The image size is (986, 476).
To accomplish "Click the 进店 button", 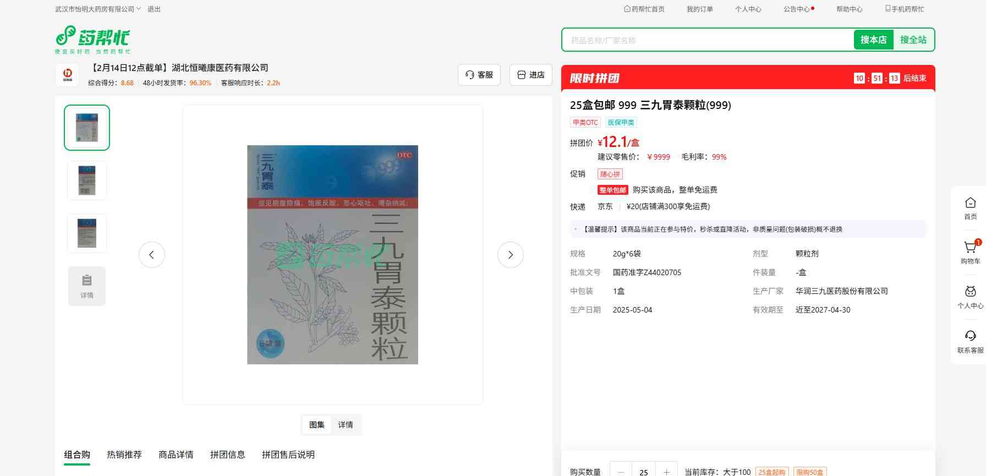I will coord(531,75).
